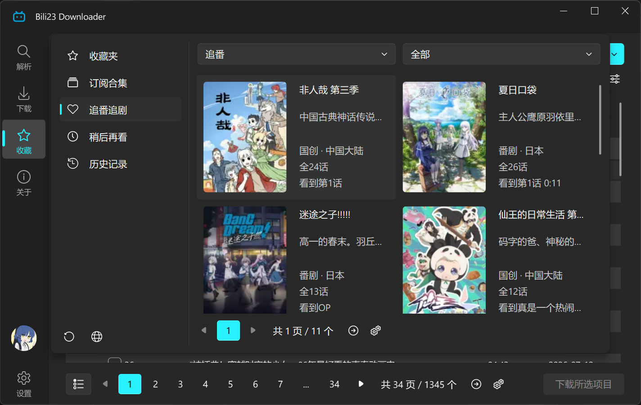Toggle the list selection mode icon
Screen dimensions: 641x405
(x=78, y=384)
